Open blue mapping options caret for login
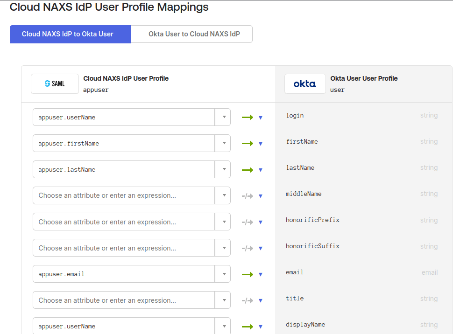 coord(261,118)
